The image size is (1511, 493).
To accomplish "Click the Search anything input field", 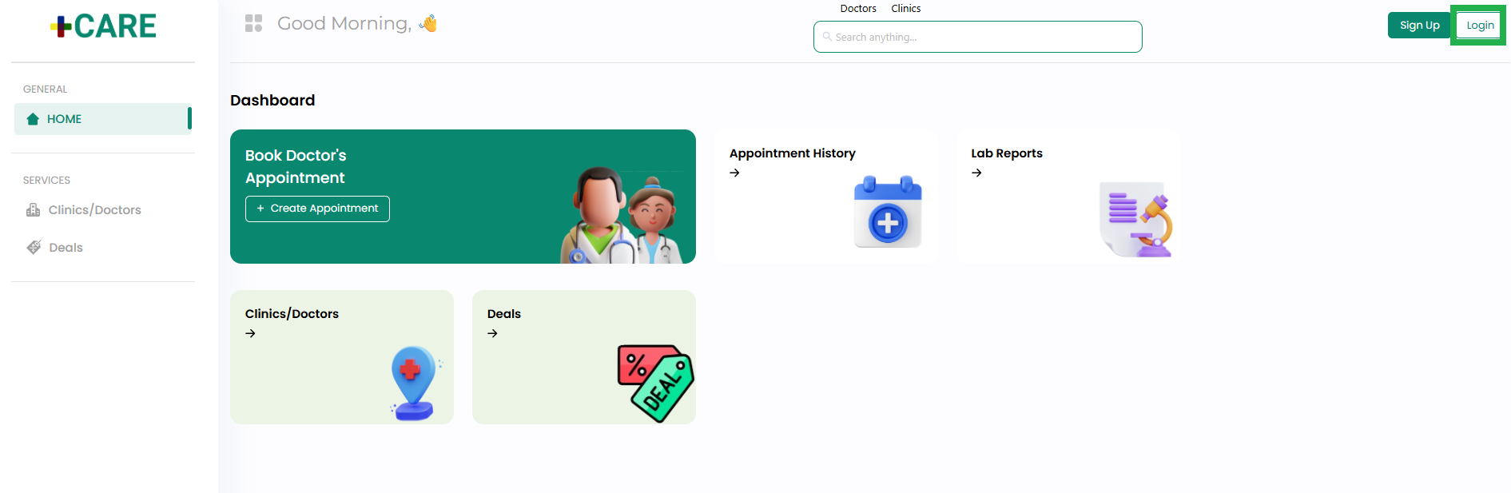I will [977, 37].
